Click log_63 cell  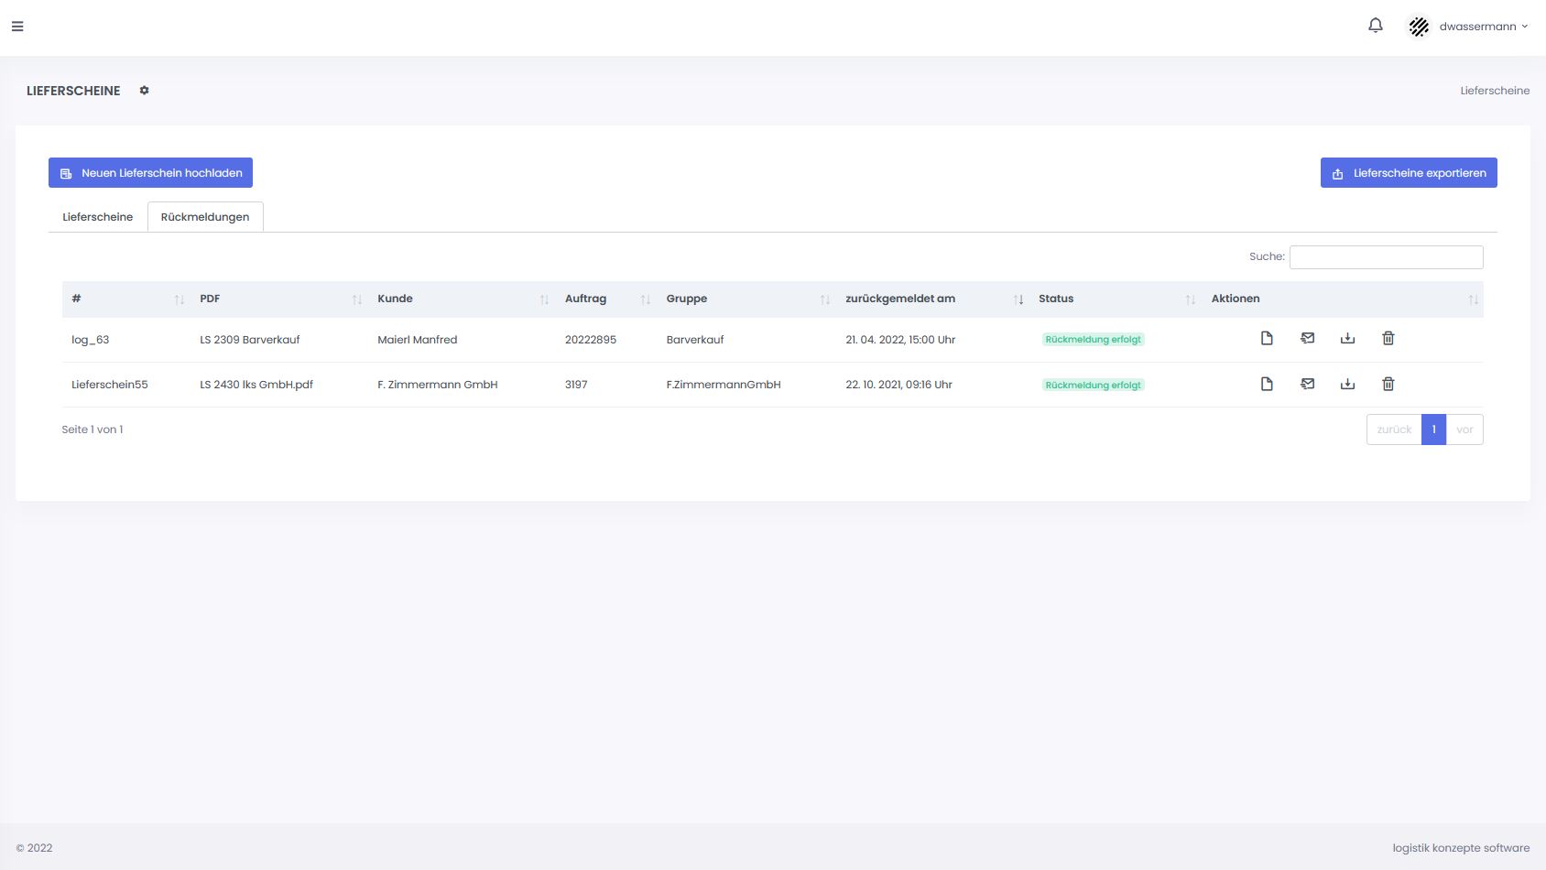pyautogui.click(x=91, y=340)
